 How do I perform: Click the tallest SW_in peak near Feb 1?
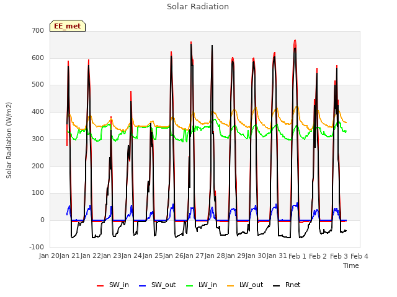point(295,40)
